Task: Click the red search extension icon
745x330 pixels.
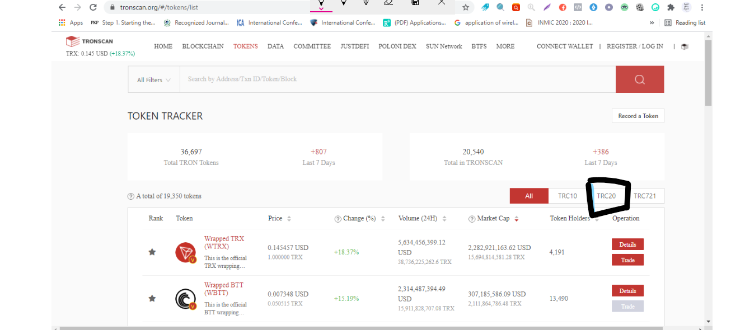Action: [x=516, y=8]
